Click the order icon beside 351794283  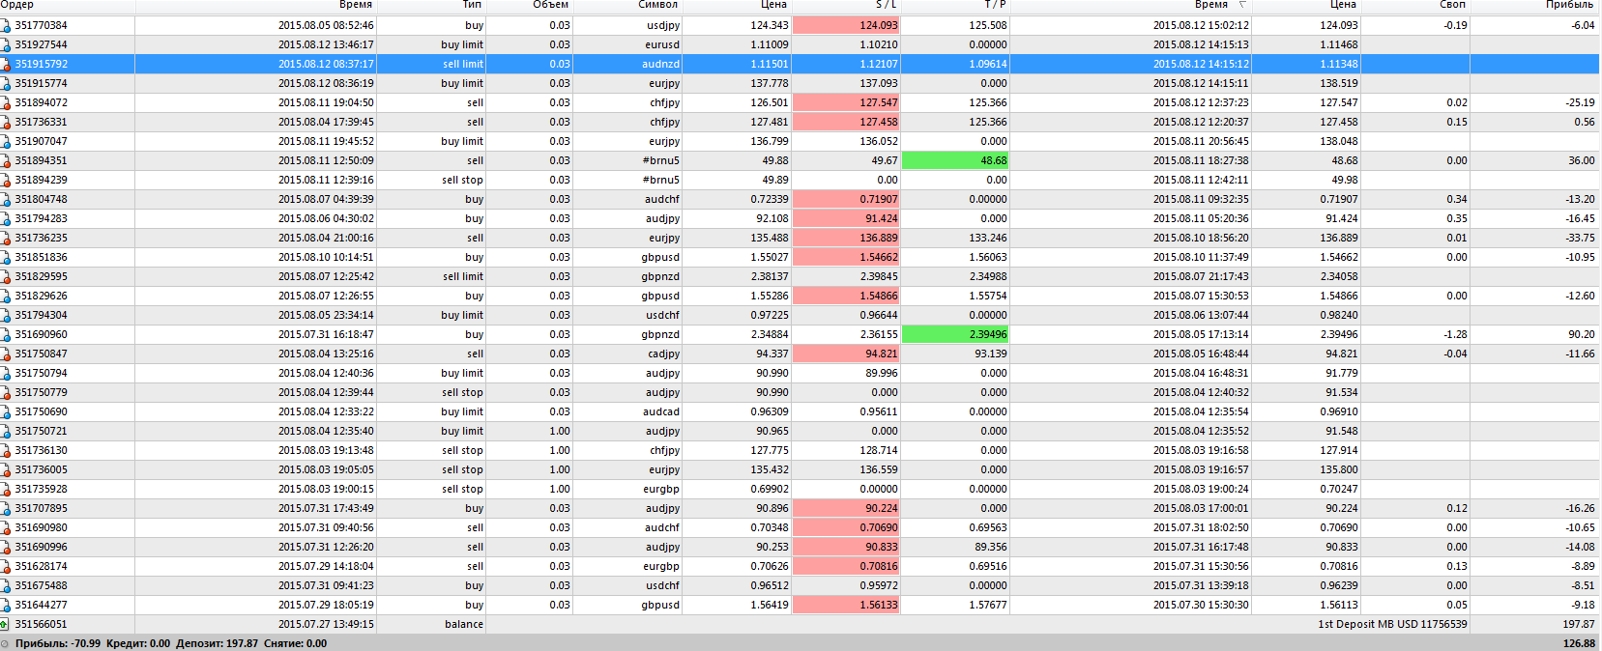click(6, 218)
